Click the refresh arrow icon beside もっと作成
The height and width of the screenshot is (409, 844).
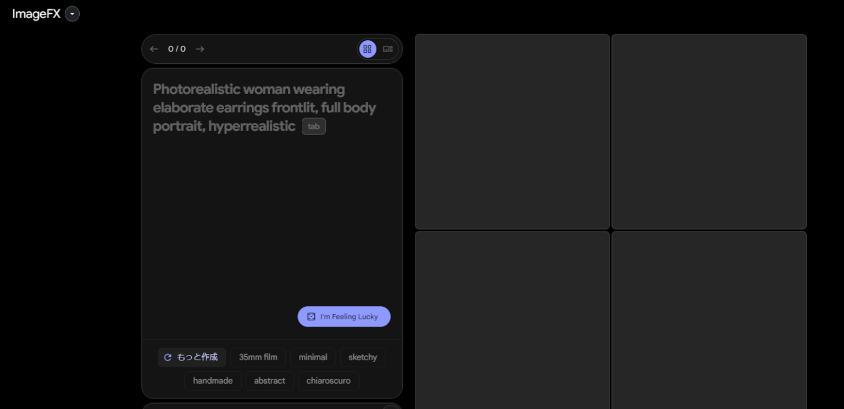tap(168, 357)
